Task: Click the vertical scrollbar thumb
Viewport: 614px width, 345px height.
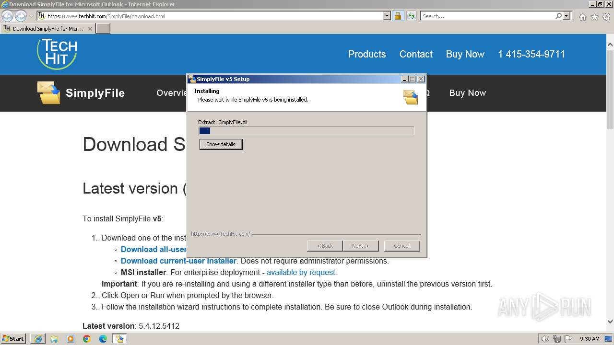Action: click(610, 89)
